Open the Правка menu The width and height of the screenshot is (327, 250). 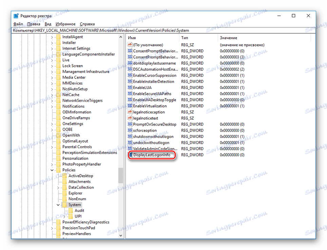click(x=33, y=24)
